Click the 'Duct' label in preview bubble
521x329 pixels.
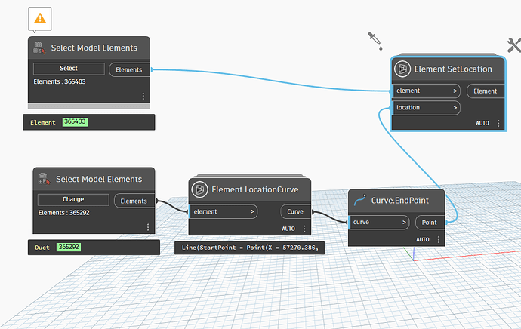(42, 248)
